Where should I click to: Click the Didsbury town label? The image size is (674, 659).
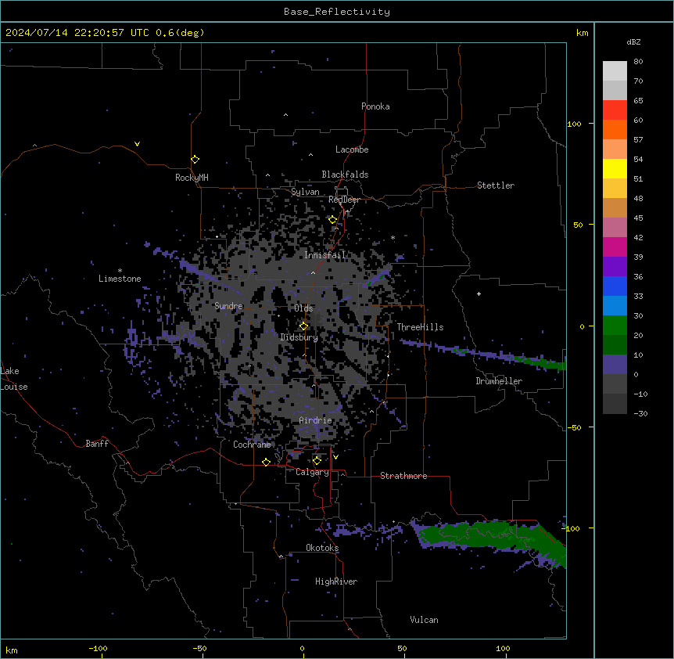coord(299,337)
